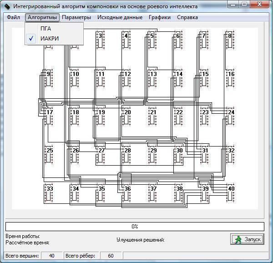Select chip component number 39
Screen dimensions: 273x263
tap(204, 193)
